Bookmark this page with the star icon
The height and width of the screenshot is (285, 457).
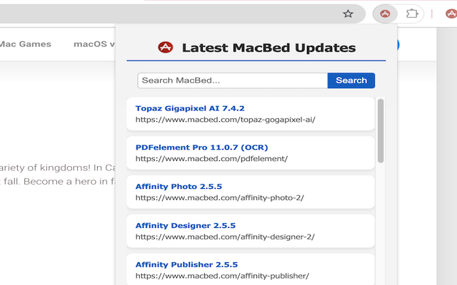click(348, 14)
